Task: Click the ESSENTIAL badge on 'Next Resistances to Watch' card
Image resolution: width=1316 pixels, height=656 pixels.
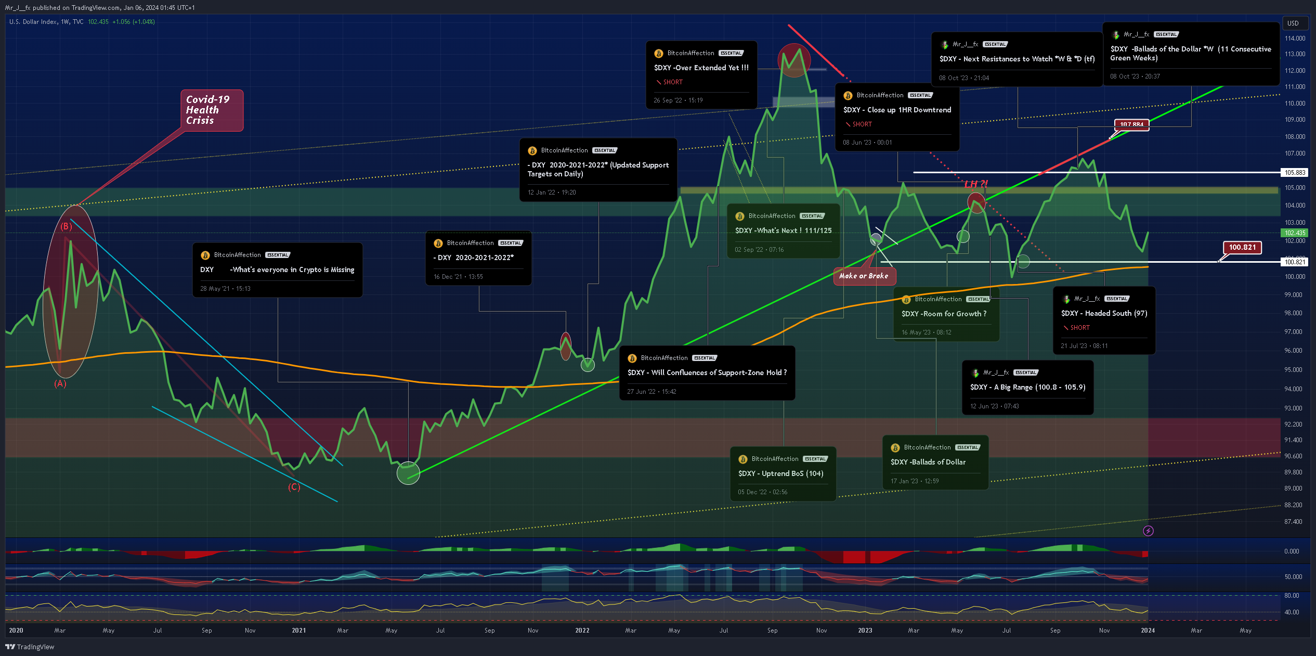Action: [x=995, y=45]
